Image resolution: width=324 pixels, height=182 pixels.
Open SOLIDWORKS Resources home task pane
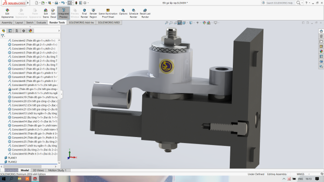(321, 31)
